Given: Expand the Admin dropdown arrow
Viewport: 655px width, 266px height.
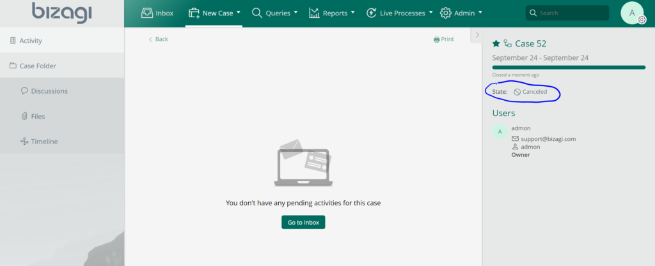Looking at the screenshot, I should [x=480, y=13].
